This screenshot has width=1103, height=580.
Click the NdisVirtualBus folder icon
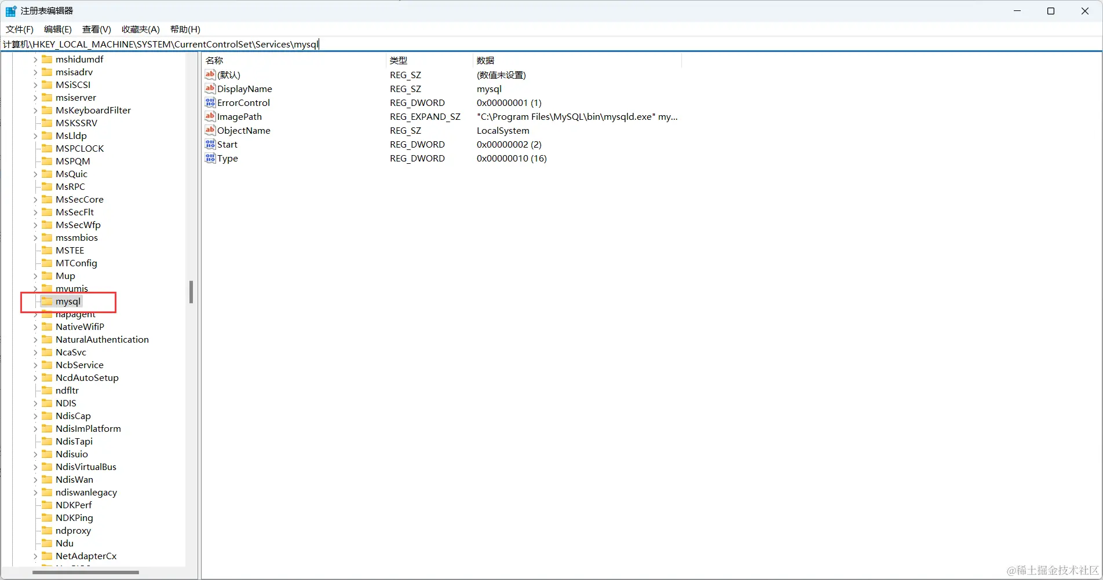[x=47, y=467]
